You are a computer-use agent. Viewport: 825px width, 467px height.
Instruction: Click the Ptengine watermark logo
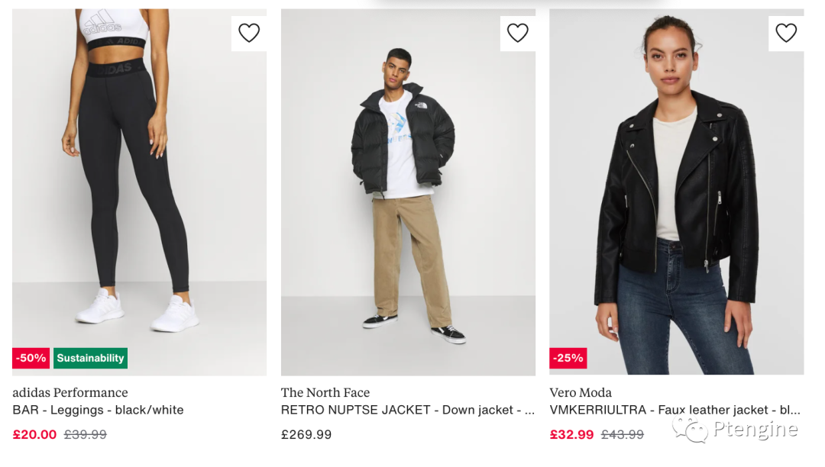pyautogui.click(x=736, y=430)
